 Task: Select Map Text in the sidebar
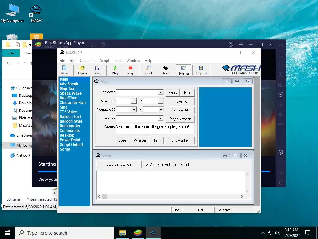[67, 89]
